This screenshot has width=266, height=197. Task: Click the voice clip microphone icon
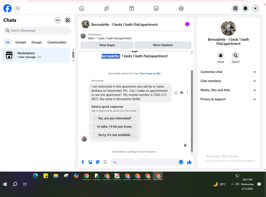(x=82, y=162)
